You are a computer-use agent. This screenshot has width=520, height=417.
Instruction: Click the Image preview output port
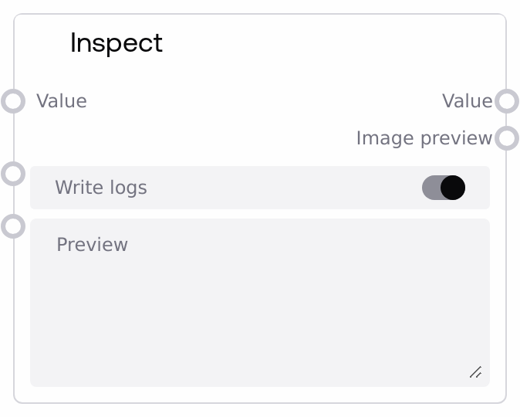coord(506,138)
